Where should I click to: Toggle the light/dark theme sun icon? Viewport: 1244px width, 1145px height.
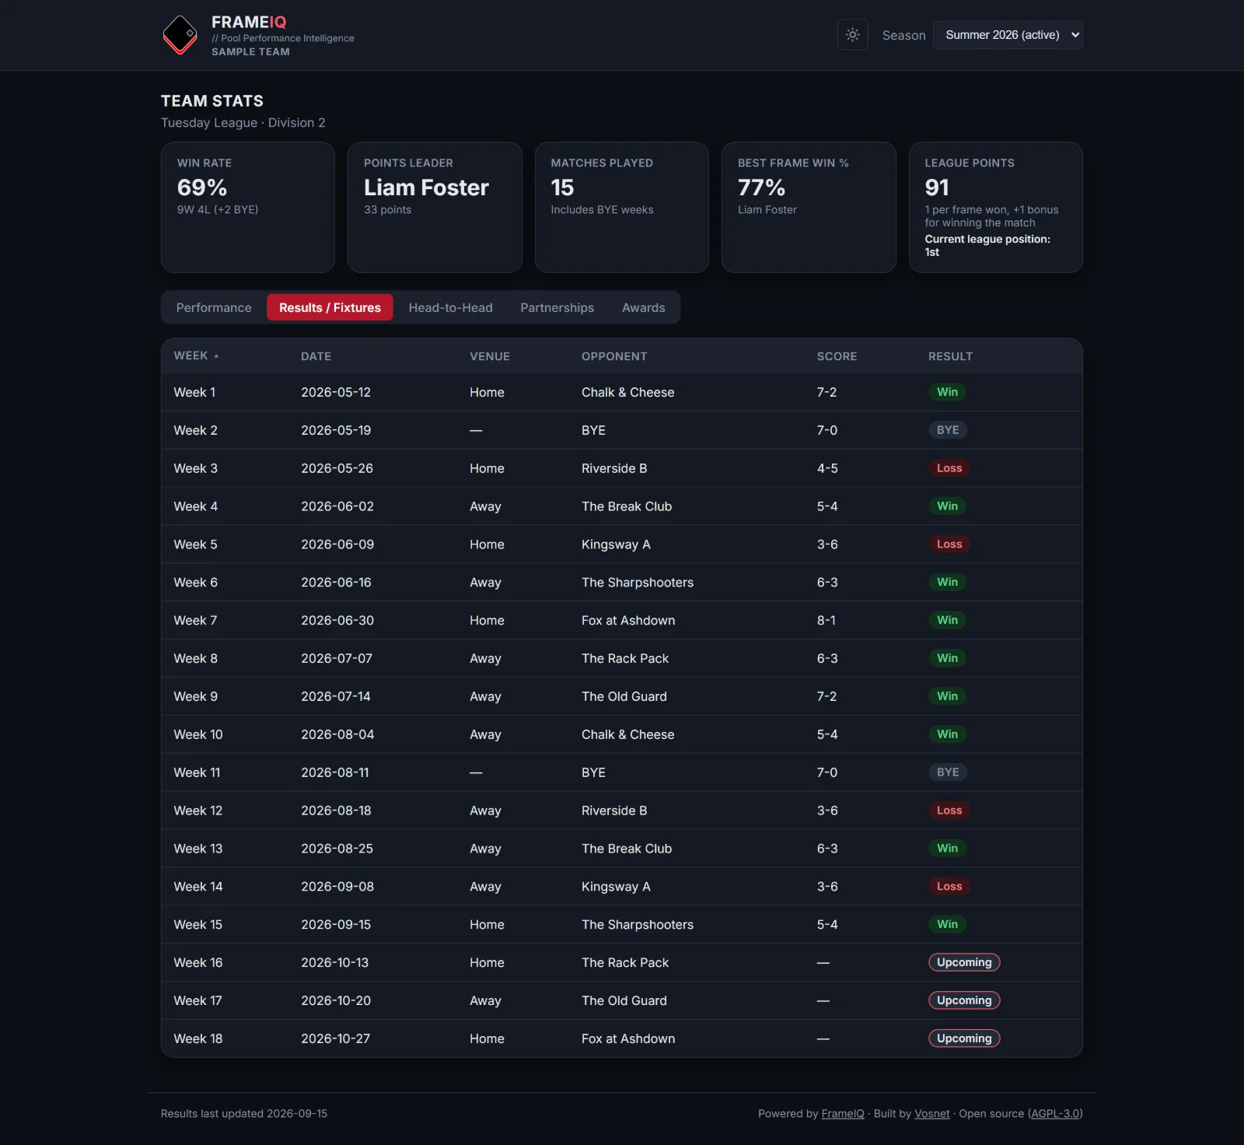point(852,35)
